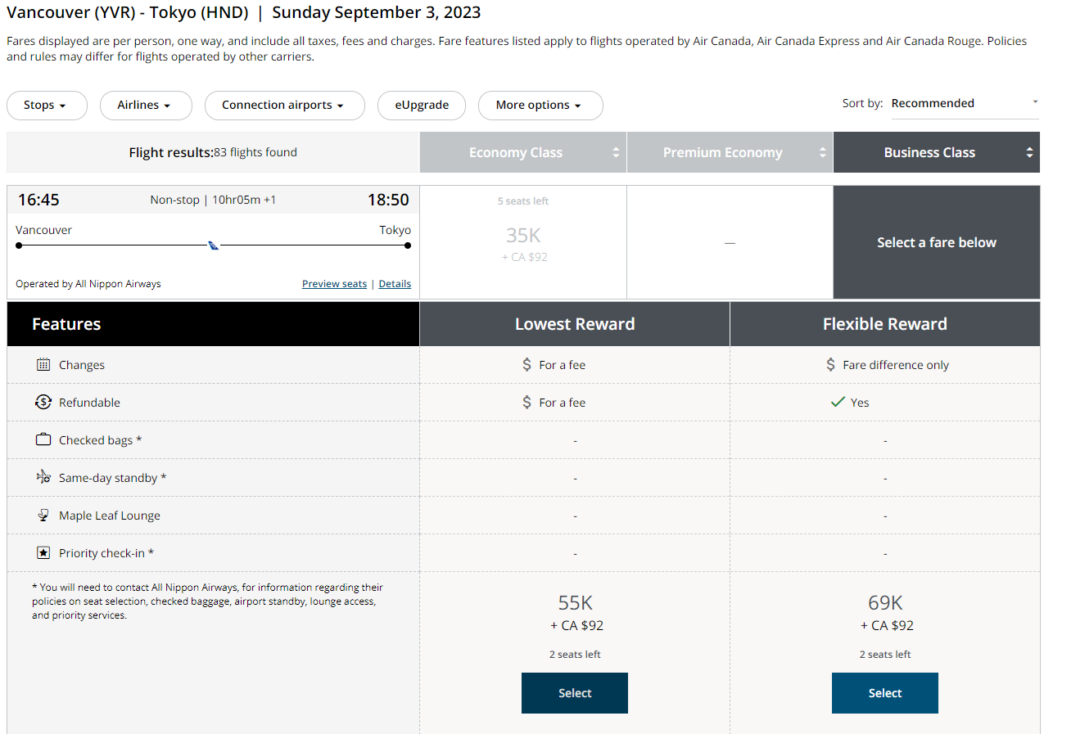The width and height of the screenshot is (1071, 734).
Task: Click the Same-day standby airplane icon
Action: pyautogui.click(x=43, y=477)
